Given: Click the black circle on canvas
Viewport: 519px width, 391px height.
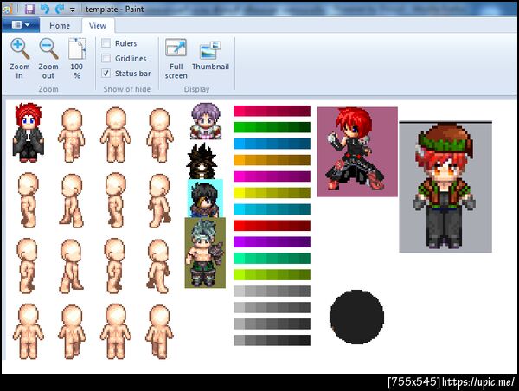Looking at the screenshot, I should (x=356, y=317).
